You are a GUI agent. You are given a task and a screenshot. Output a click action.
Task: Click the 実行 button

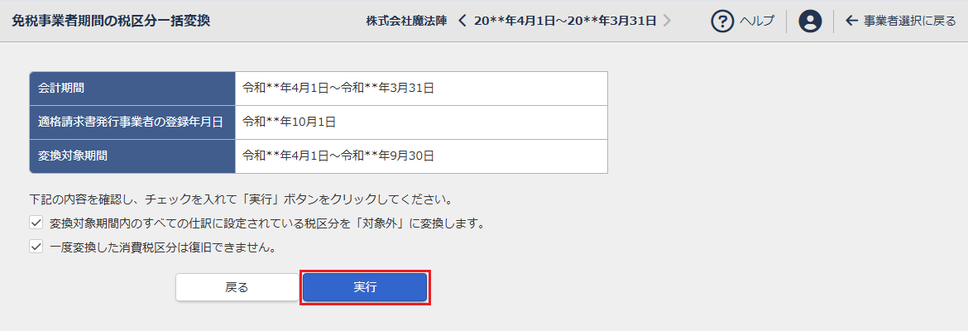point(365,287)
